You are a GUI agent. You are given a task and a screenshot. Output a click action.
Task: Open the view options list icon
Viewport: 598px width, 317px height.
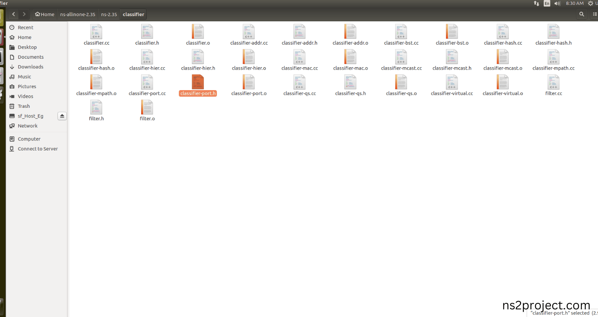point(594,14)
